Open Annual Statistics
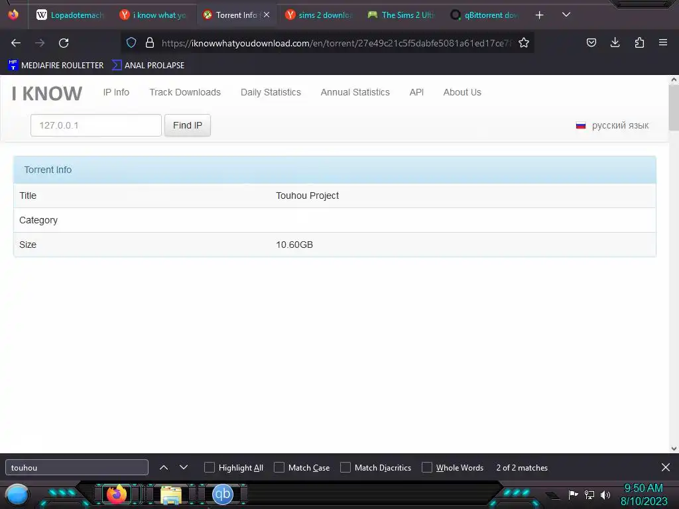Viewport: 679px width, 509px height. click(x=355, y=92)
